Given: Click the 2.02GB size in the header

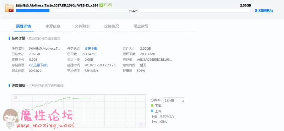Looking at the screenshot, I should click(x=245, y=5).
